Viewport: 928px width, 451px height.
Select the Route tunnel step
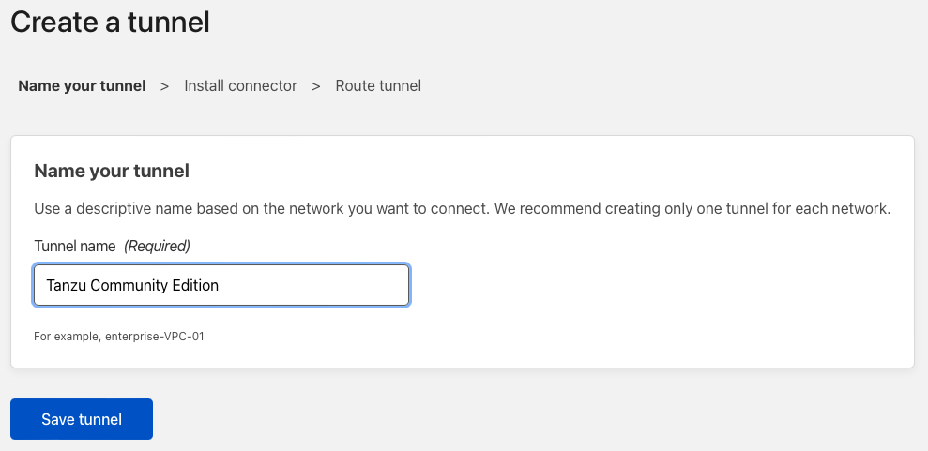378,85
